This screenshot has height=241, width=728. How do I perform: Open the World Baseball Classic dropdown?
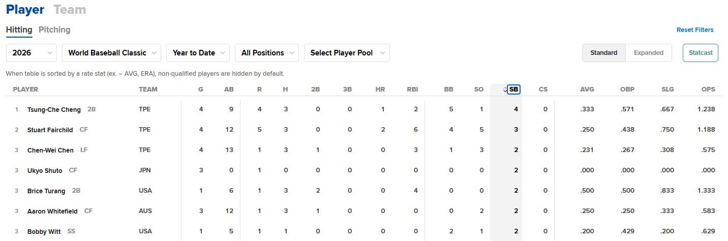click(111, 53)
